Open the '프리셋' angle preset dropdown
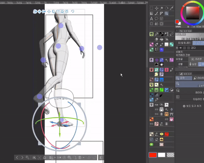Screen dimensions: 204x163 click(x=196, y=59)
